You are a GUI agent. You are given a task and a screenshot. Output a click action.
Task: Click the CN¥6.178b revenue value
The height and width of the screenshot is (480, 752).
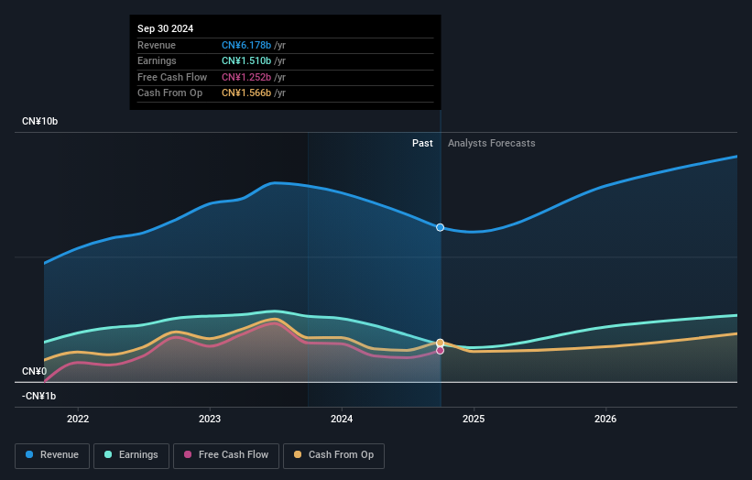tap(246, 45)
